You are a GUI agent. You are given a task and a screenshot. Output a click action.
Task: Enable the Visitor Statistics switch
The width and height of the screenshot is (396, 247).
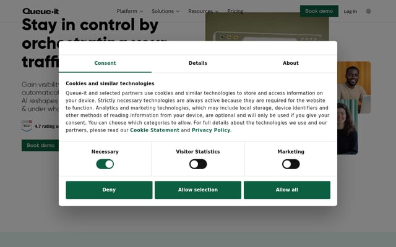[198, 164]
